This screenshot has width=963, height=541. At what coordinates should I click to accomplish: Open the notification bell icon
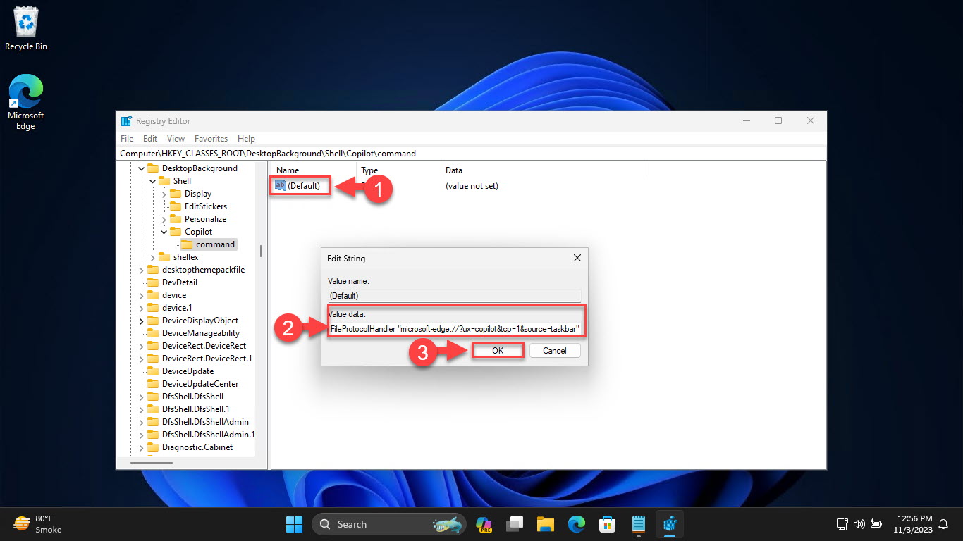[x=943, y=524]
